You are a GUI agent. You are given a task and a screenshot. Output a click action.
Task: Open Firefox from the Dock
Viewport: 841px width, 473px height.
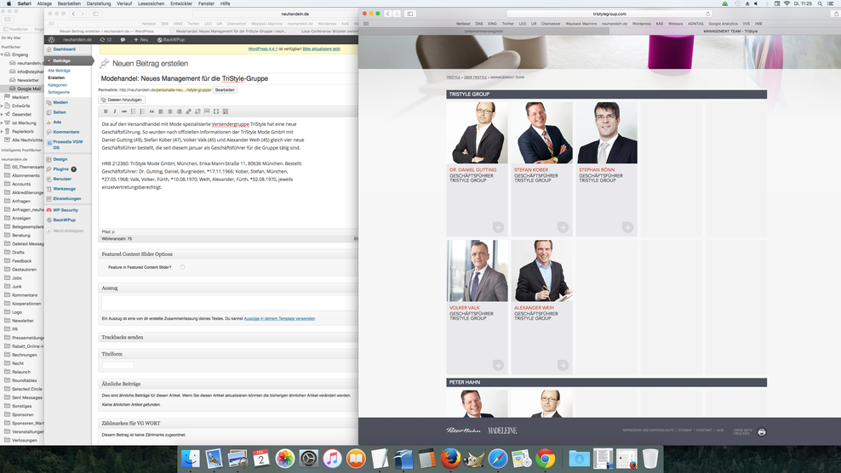pos(450,459)
